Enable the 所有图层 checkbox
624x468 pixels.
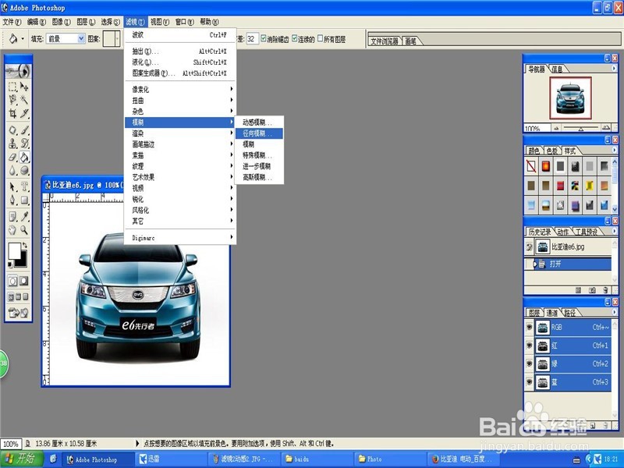[320, 38]
